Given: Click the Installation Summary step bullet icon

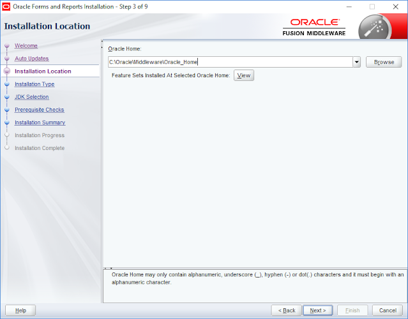Looking at the screenshot, I should [7, 122].
